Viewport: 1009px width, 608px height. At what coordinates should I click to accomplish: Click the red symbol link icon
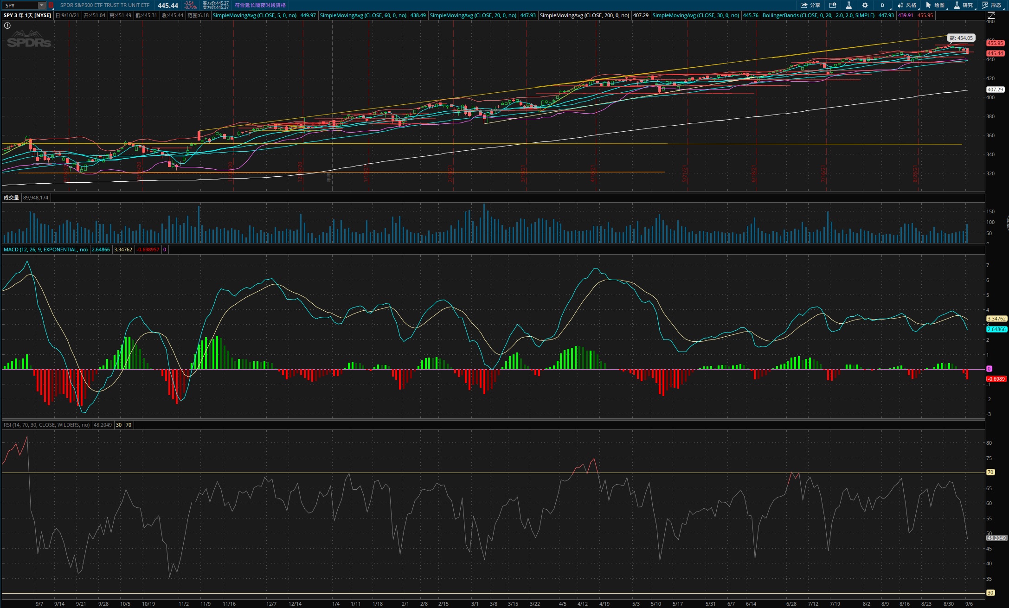(x=51, y=5)
